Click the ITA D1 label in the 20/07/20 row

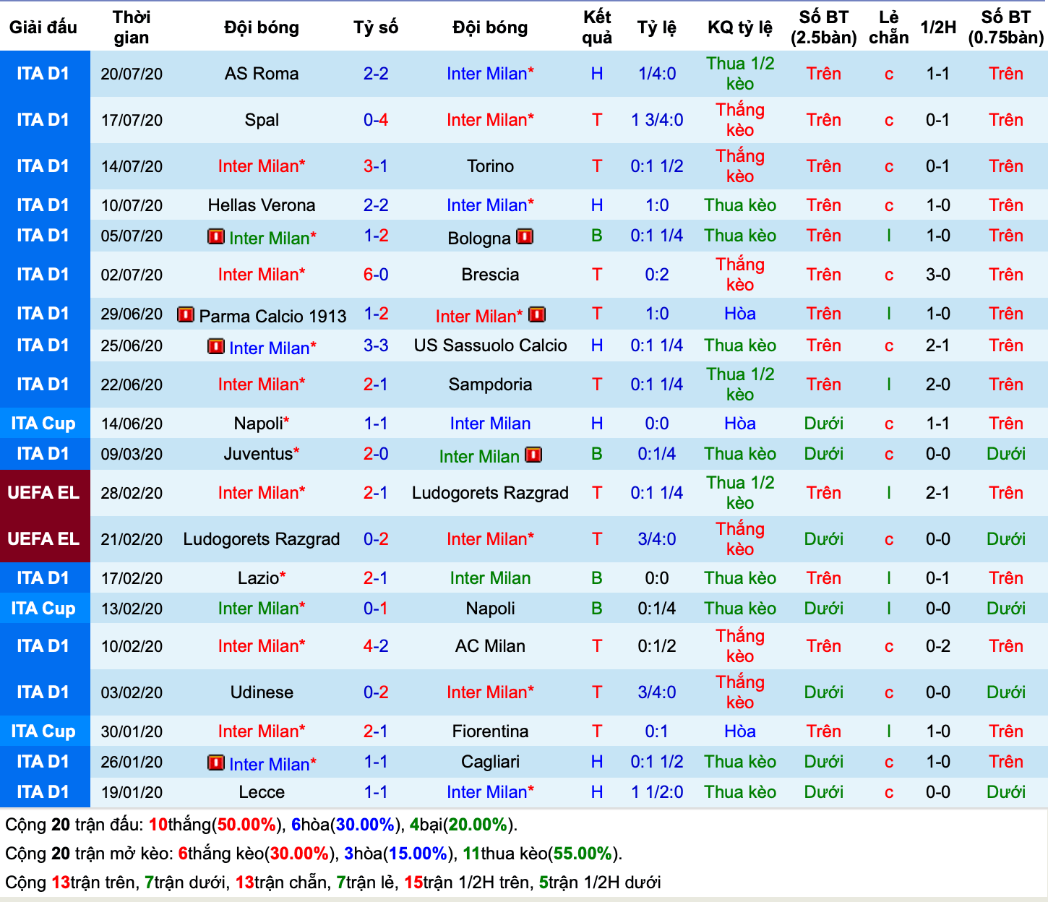pos(43,74)
